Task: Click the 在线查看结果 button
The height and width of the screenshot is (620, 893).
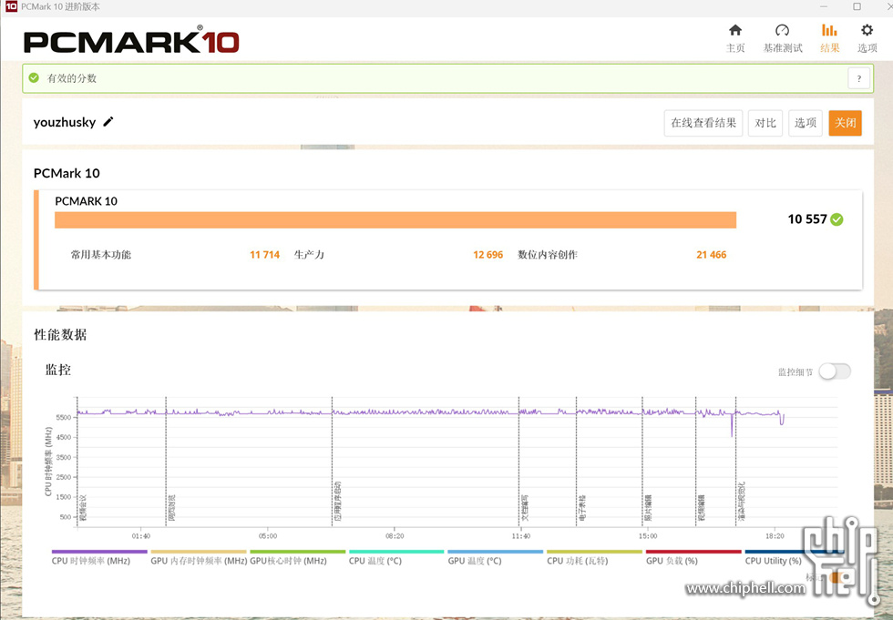Action: point(703,123)
